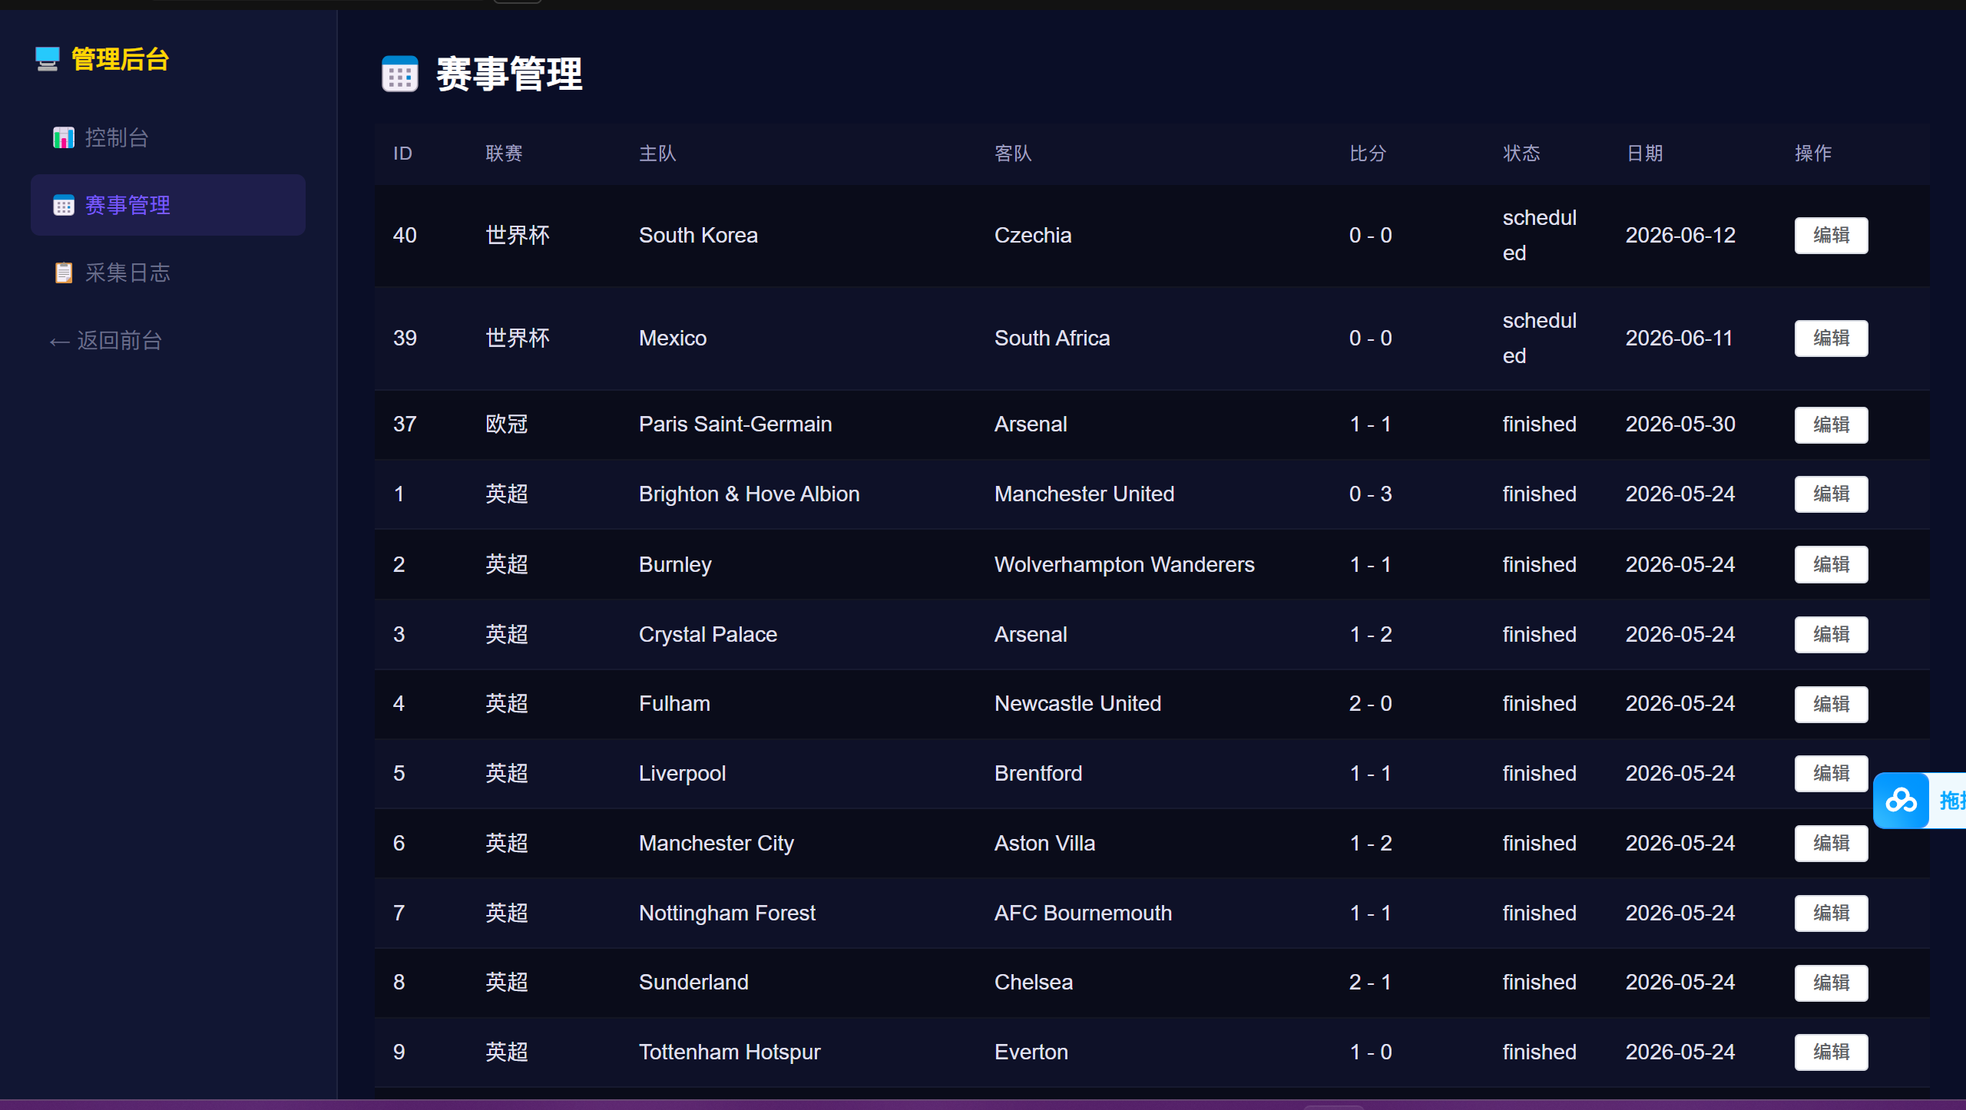Edit the Nottingham Forest match row
The image size is (1966, 1110).
[1831, 913]
